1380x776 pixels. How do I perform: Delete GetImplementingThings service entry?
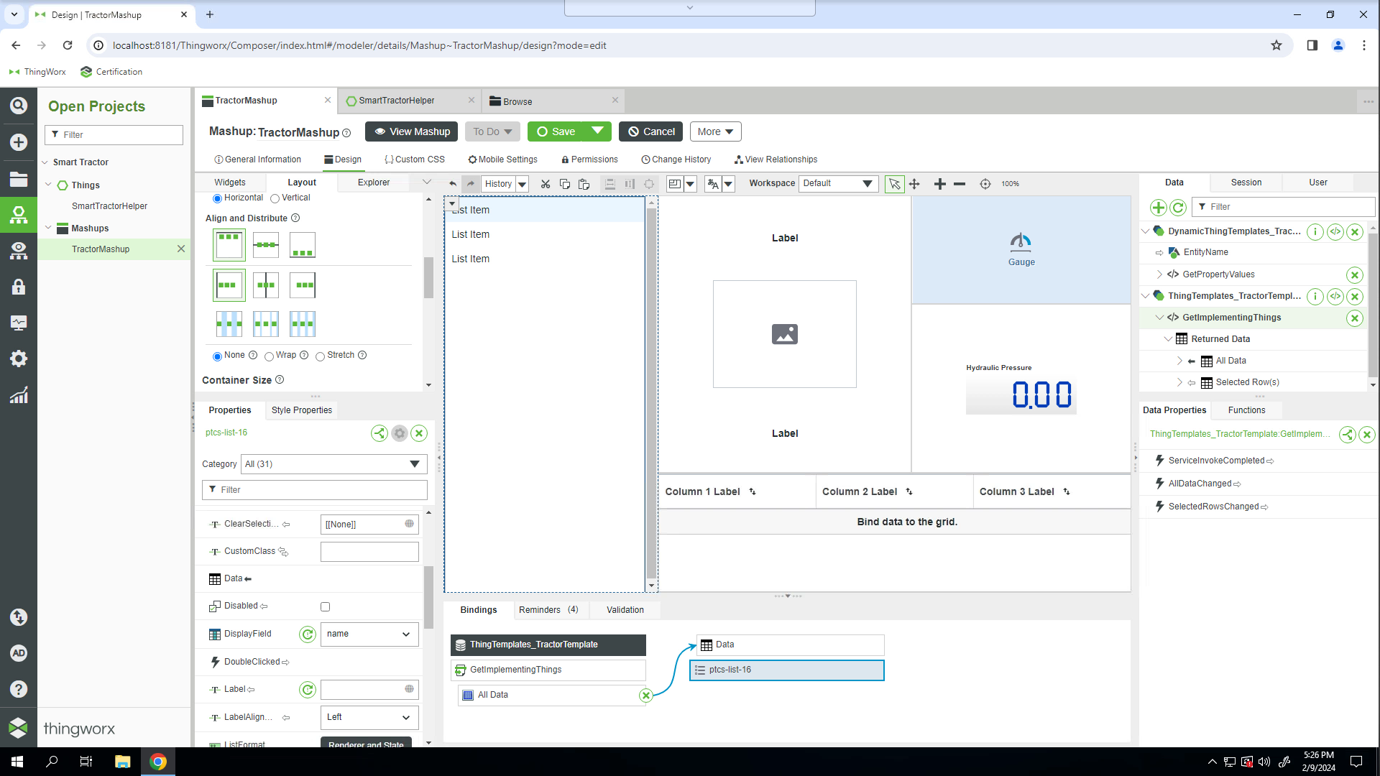click(1354, 318)
